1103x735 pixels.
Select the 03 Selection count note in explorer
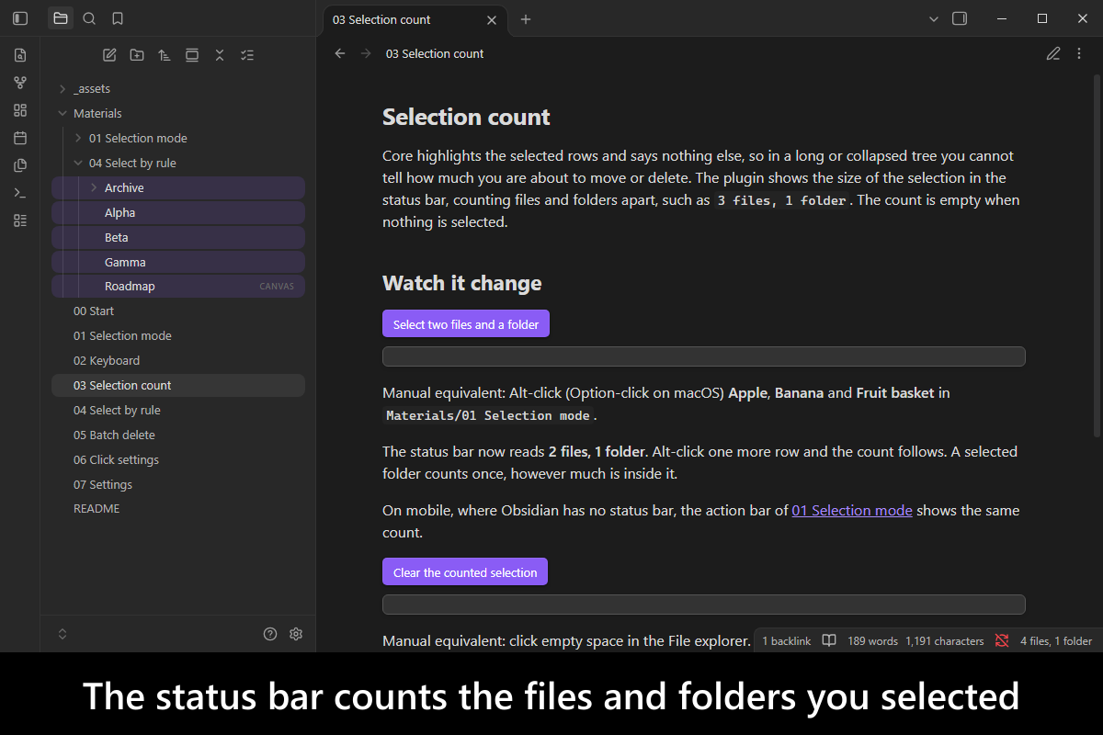(177, 386)
